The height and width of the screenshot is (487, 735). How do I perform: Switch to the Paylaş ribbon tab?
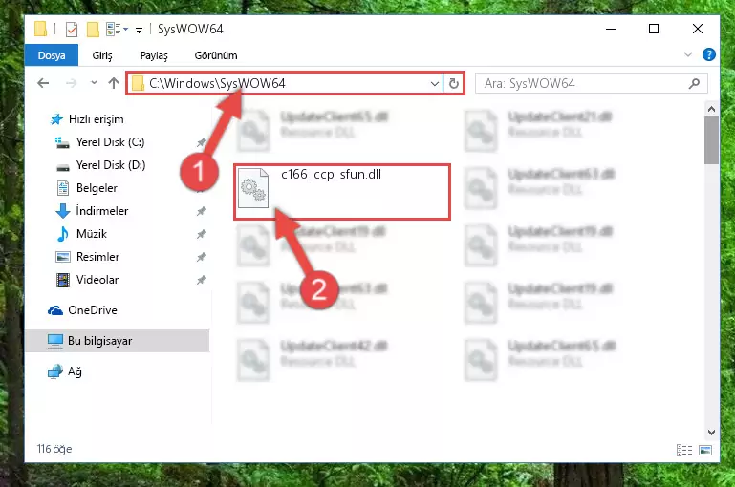tap(154, 55)
